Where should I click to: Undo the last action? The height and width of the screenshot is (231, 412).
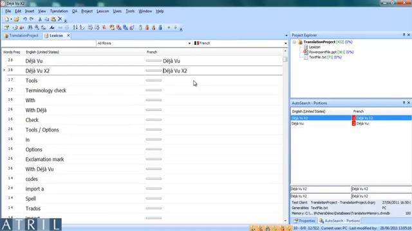[x=24, y=19]
